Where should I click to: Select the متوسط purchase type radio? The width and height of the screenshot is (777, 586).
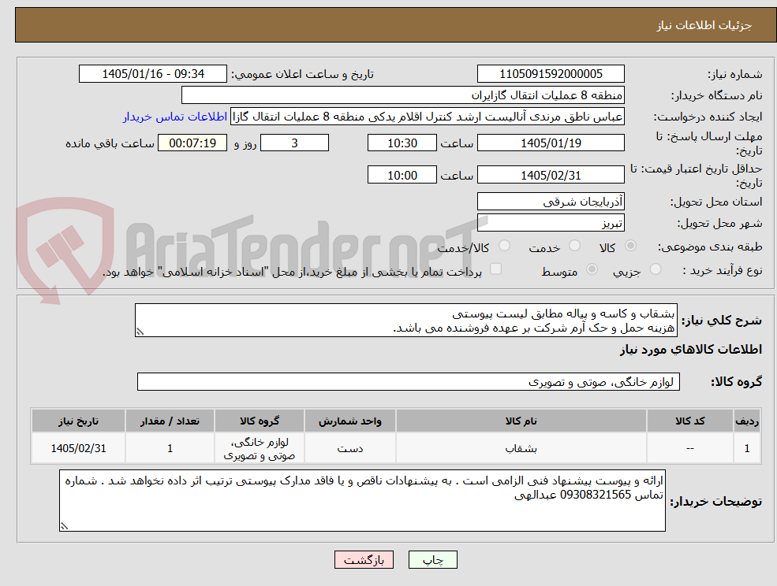(x=592, y=269)
